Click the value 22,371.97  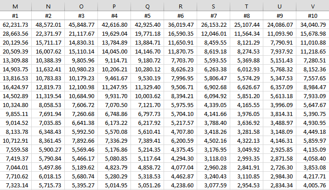tap(48, 34)
